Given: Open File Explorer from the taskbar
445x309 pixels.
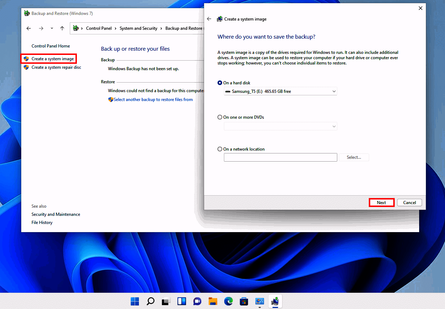Looking at the screenshot, I should (x=213, y=301).
